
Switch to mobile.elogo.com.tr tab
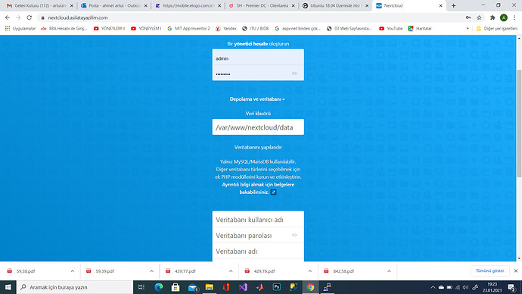[188, 5]
